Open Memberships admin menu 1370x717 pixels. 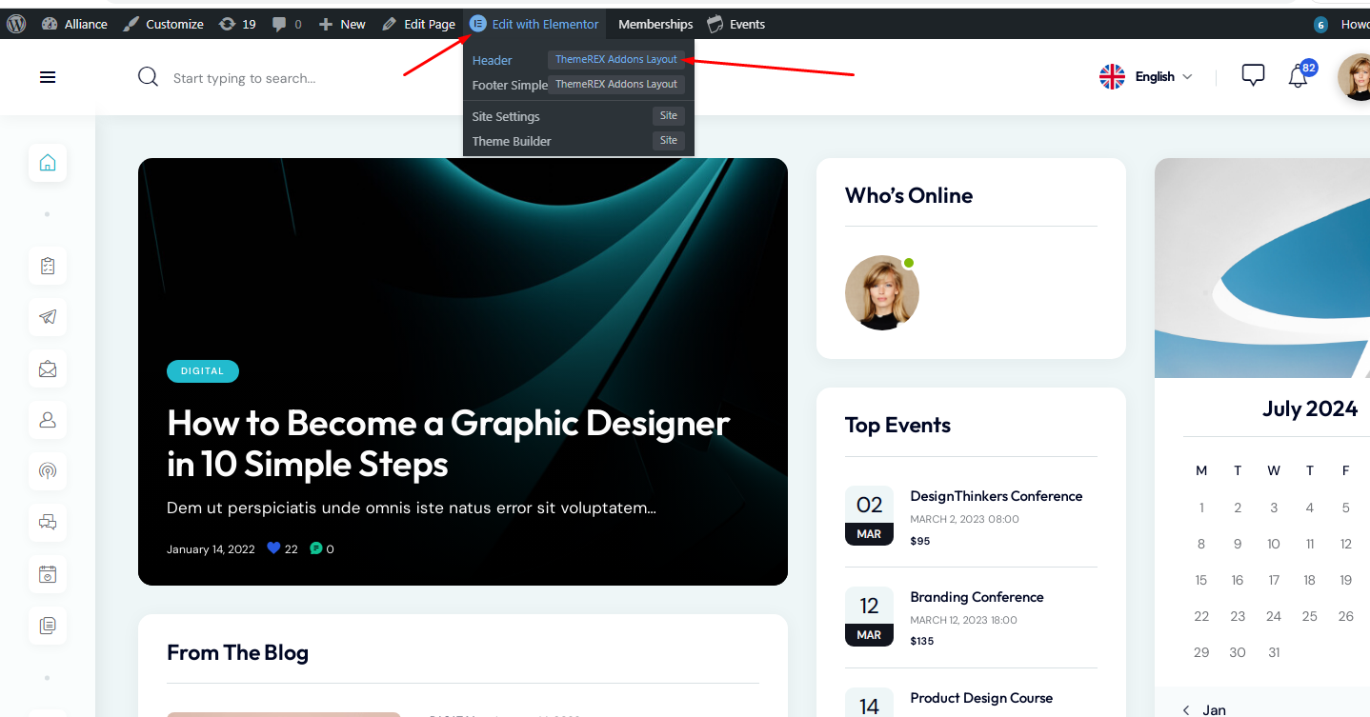[x=655, y=24]
